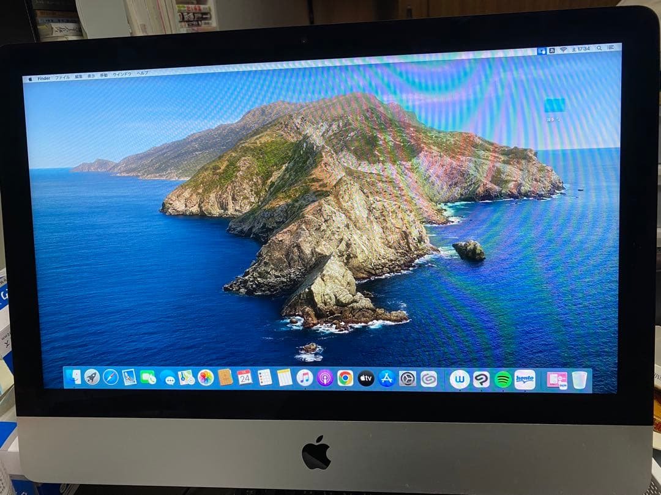
Task: Open the ファイル menu
Action: [62, 78]
